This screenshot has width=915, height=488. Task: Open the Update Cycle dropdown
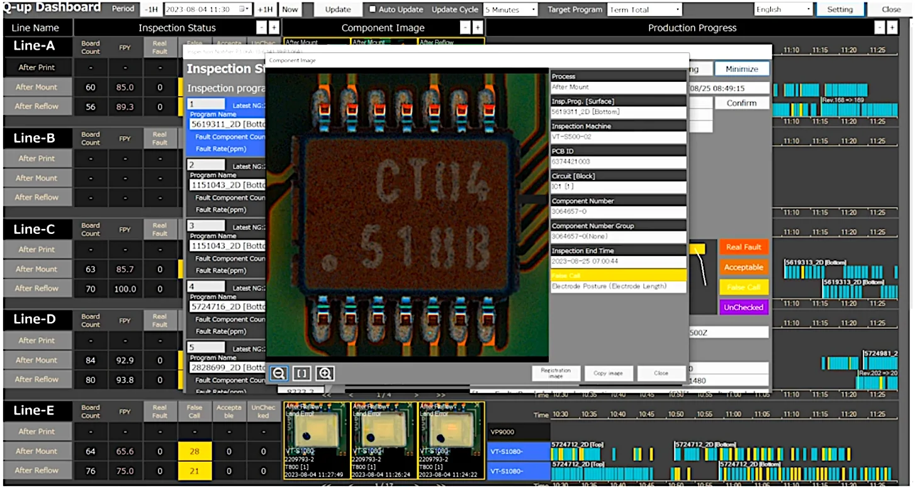click(510, 9)
